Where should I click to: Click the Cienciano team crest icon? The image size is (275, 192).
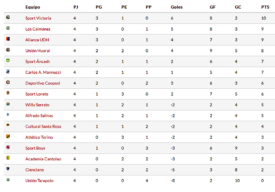tap(8, 169)
